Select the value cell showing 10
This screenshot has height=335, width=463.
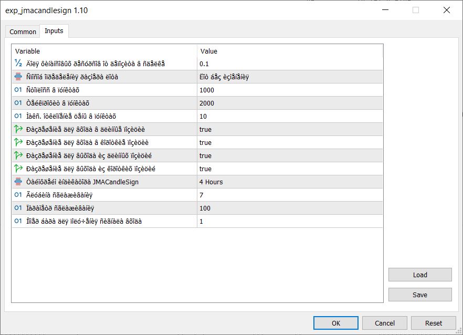(290, 117)
